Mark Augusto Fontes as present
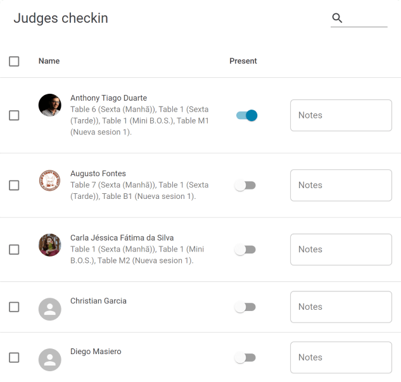Viewport: 401px width, 382px height. point(245,186)
